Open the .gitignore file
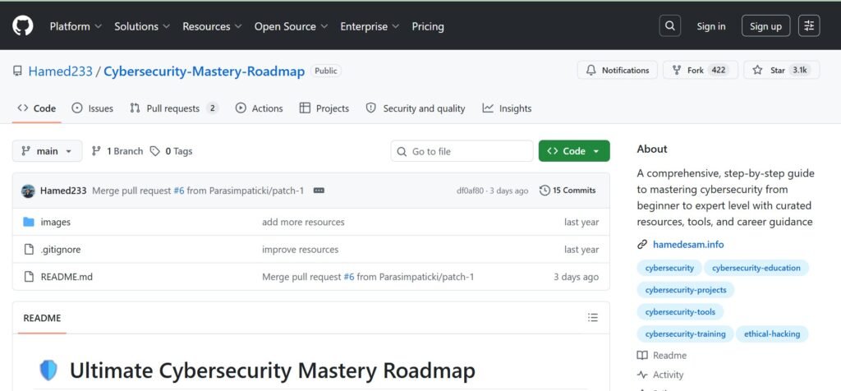 [x=61, y=250]
